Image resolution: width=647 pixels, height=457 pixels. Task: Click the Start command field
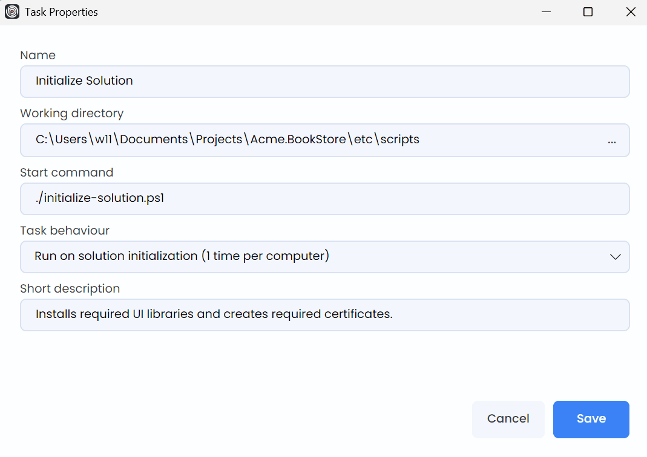pyautogui.click(x=324, y=198)
